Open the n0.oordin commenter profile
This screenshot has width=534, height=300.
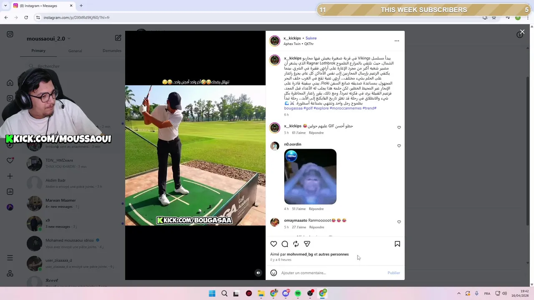click(292, 144)
